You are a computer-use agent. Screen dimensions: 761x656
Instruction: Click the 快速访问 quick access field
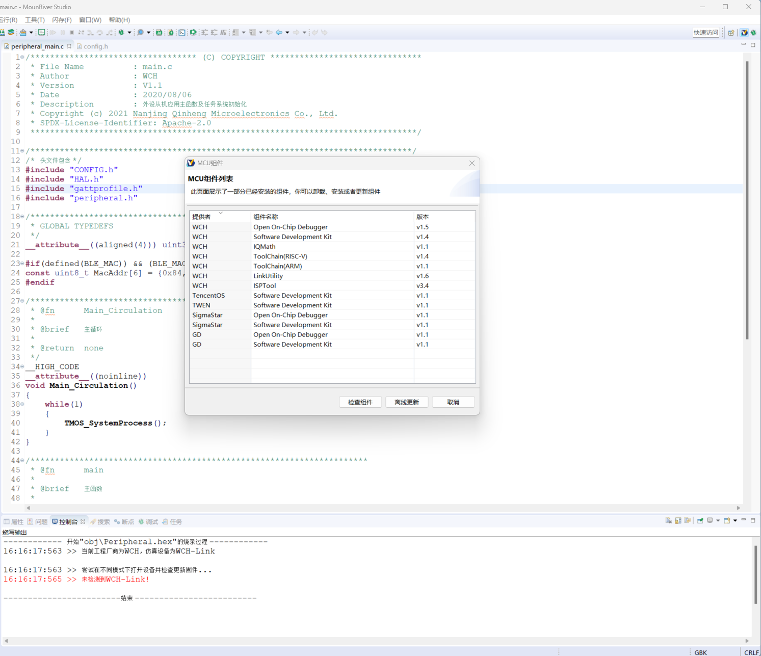(705, 33)
